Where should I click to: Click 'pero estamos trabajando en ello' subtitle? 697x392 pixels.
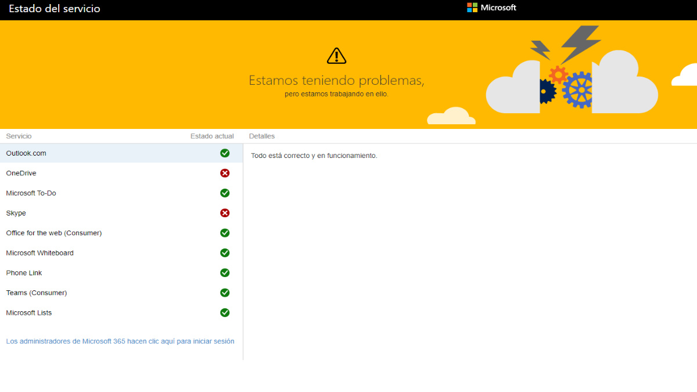(x=336, y=93)
